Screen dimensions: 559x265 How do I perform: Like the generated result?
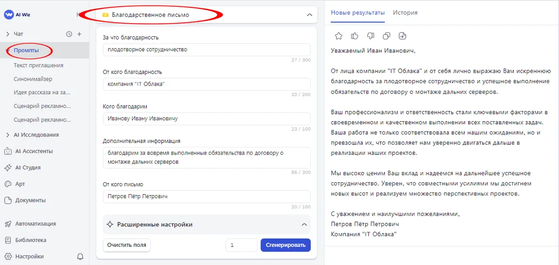(x=354, y=36)
